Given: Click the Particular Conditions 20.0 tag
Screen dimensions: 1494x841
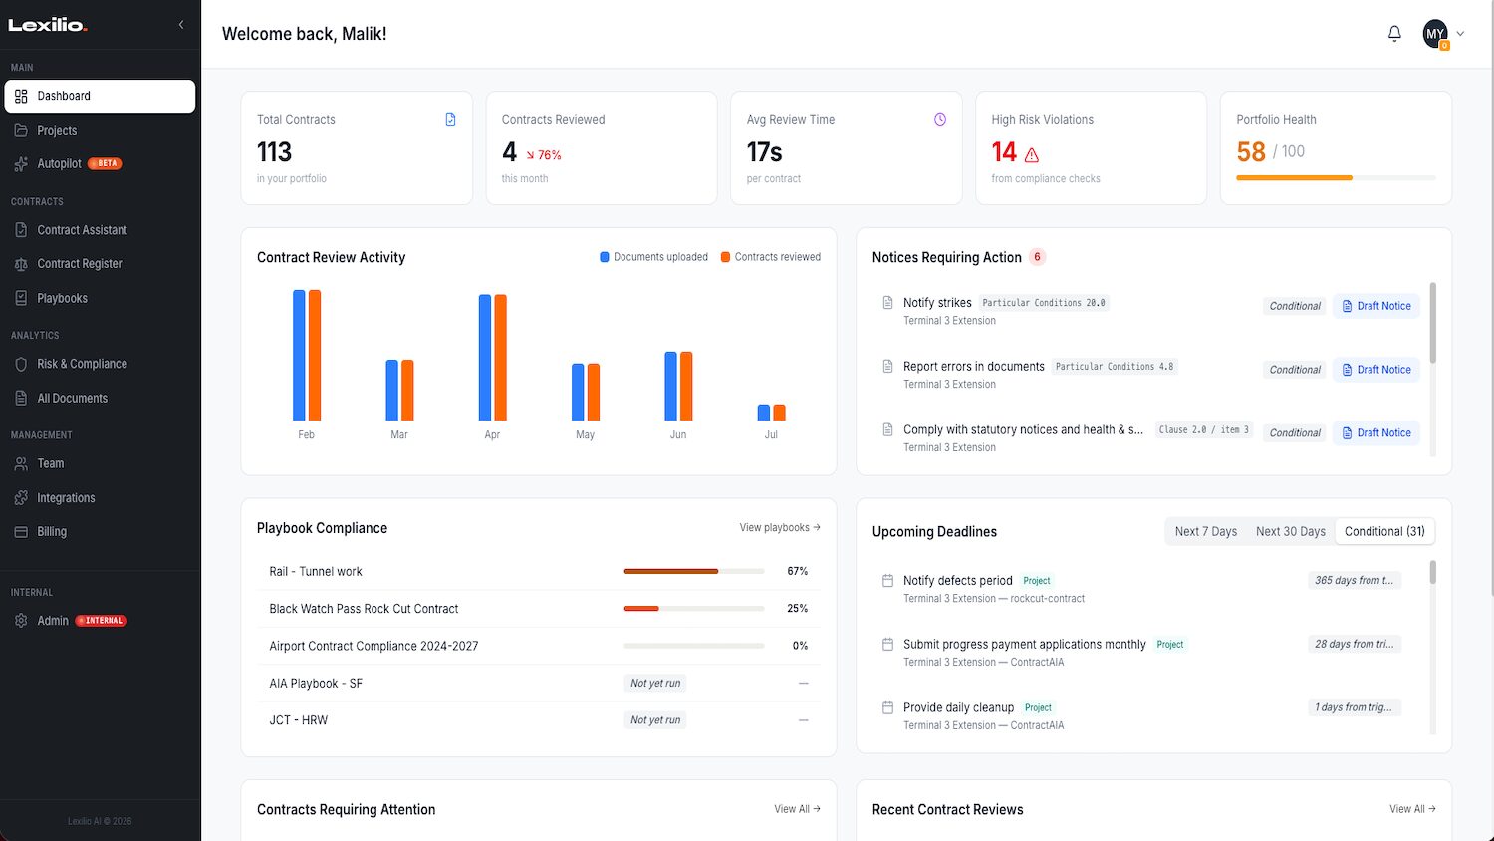Looking at the screenshot, I should tap(1044, 303).
